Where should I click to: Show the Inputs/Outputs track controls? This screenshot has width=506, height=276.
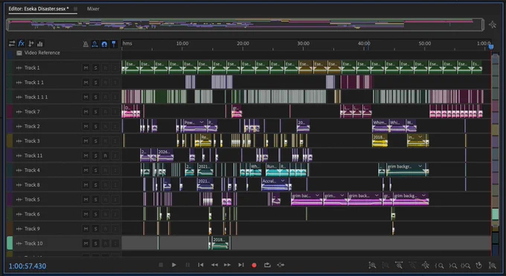(x=12, y=44)
